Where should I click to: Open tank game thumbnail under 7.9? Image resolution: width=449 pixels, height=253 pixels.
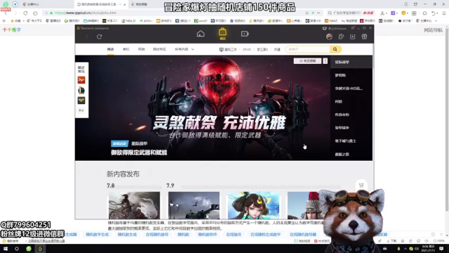coord(194,205)
